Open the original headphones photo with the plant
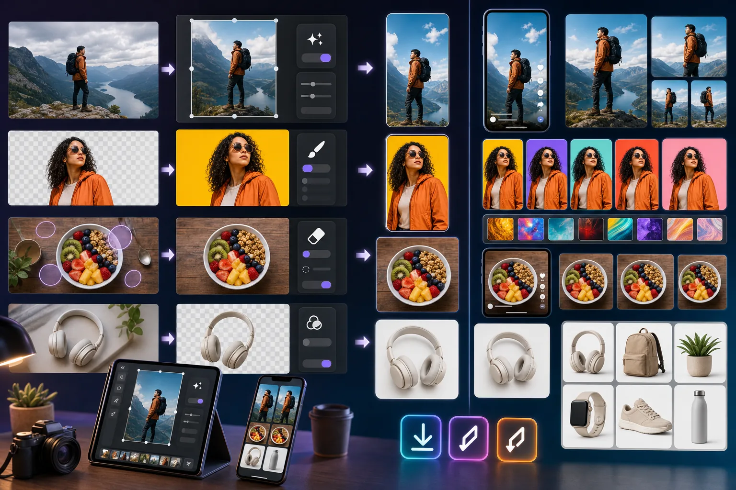Screen dimensions: 736x490 pyautogui.click(x=83, y=338)
